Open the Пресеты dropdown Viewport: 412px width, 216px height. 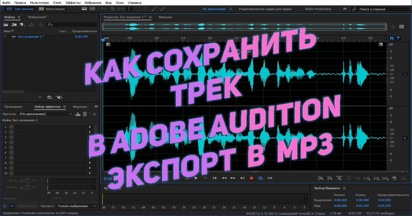click(x=46, y=114)
